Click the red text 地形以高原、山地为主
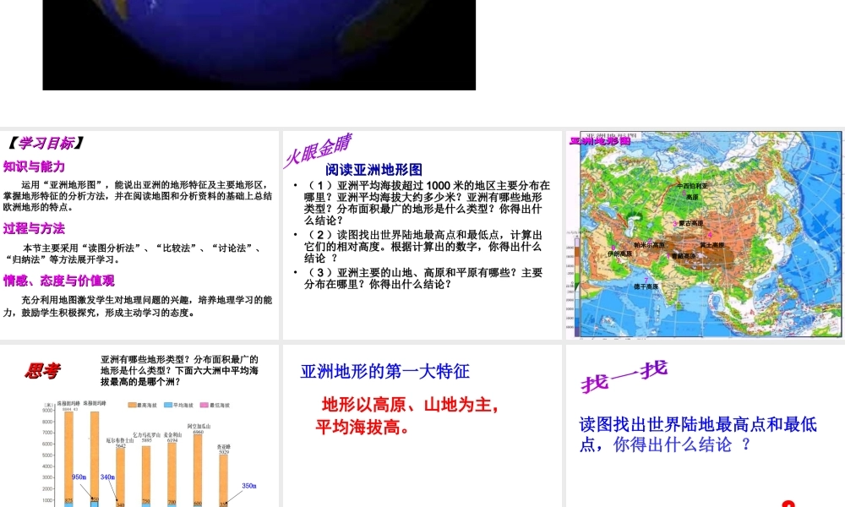845x507 pixels. (411, 405)
